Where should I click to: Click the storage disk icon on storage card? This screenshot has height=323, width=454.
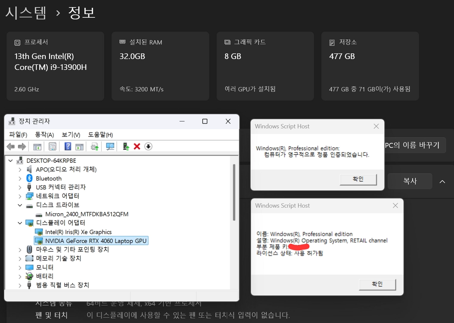pyautogui.click(x=332, y=43)
